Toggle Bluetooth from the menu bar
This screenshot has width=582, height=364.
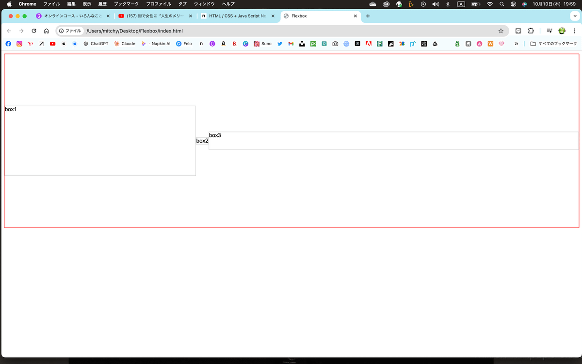447,4
